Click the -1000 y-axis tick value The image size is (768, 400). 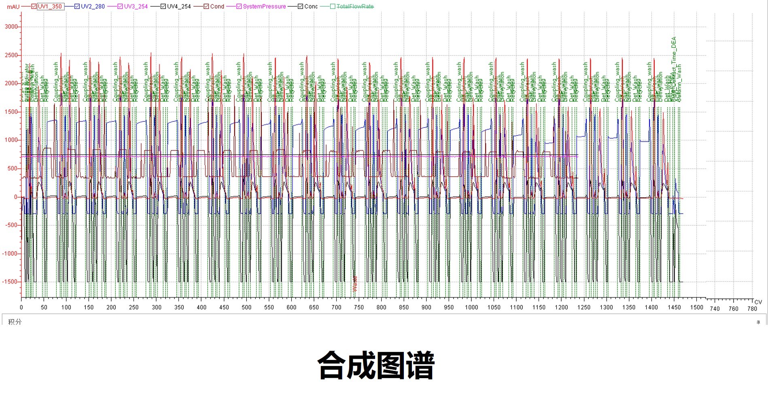11,254
